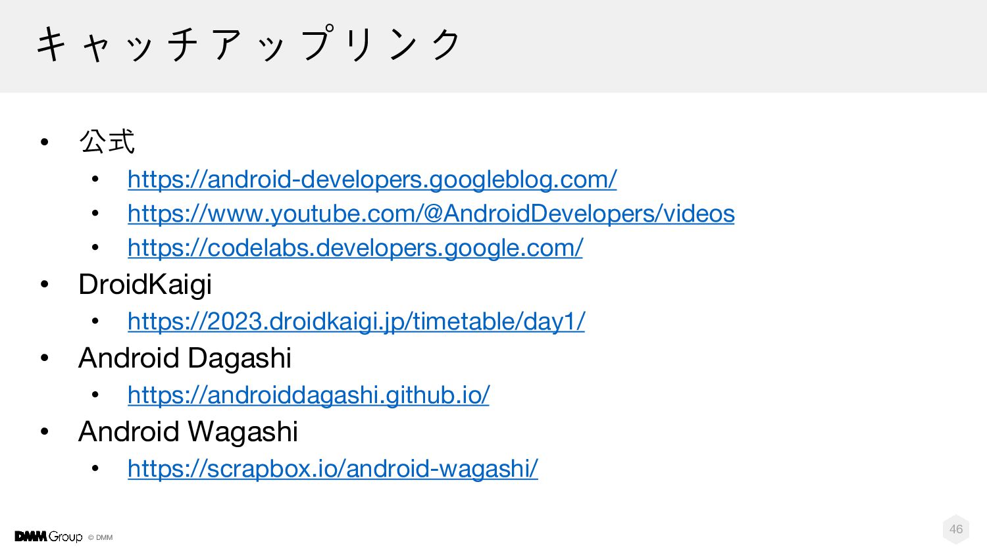Click the © DMM copyright text
Screen dimensions: 987x555
100,537
